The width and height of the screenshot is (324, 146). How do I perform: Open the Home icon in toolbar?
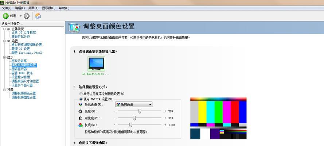(x=38, y=16)
